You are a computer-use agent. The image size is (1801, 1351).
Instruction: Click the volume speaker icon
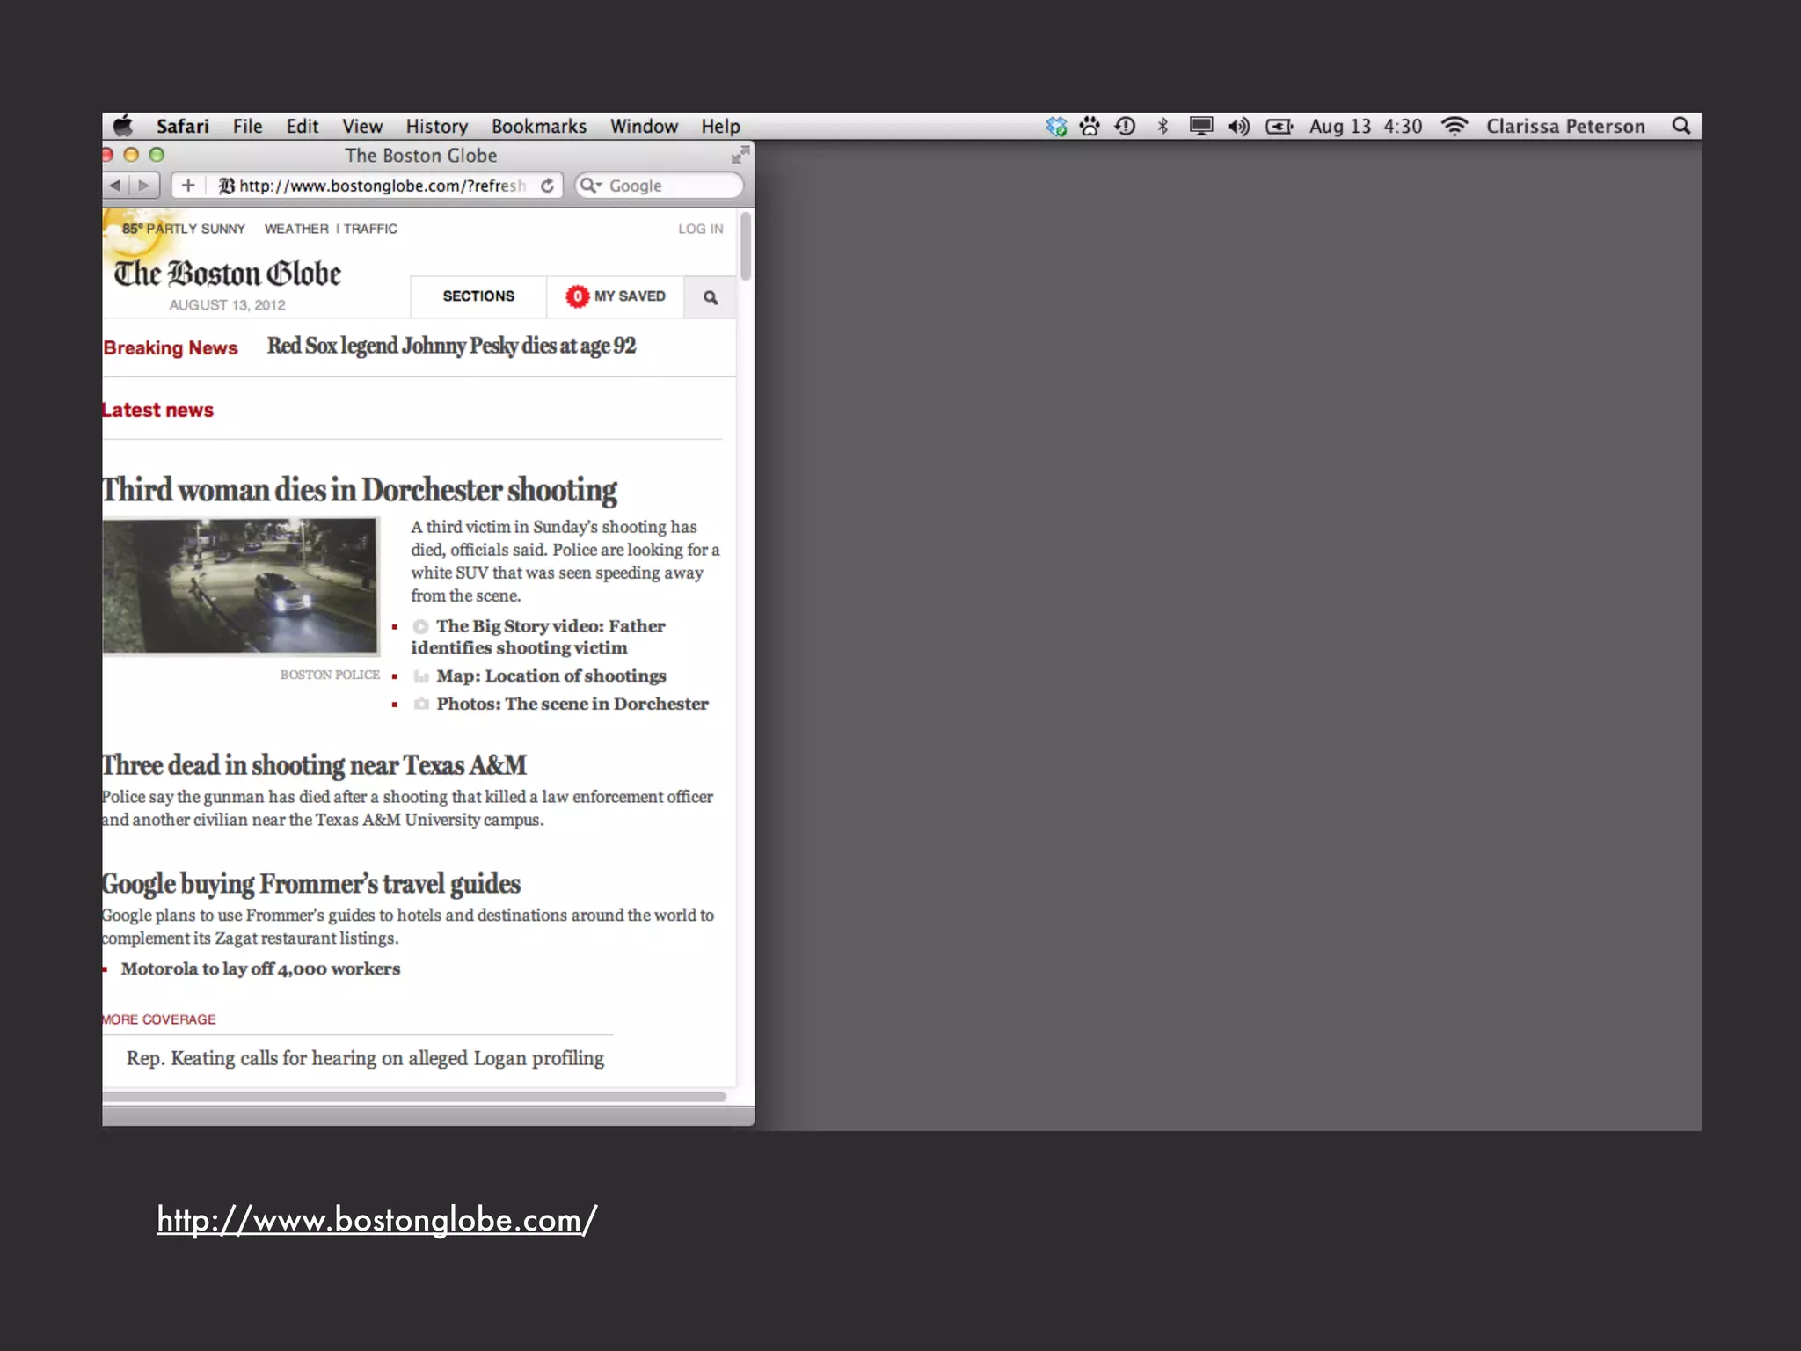(1238, 126)
